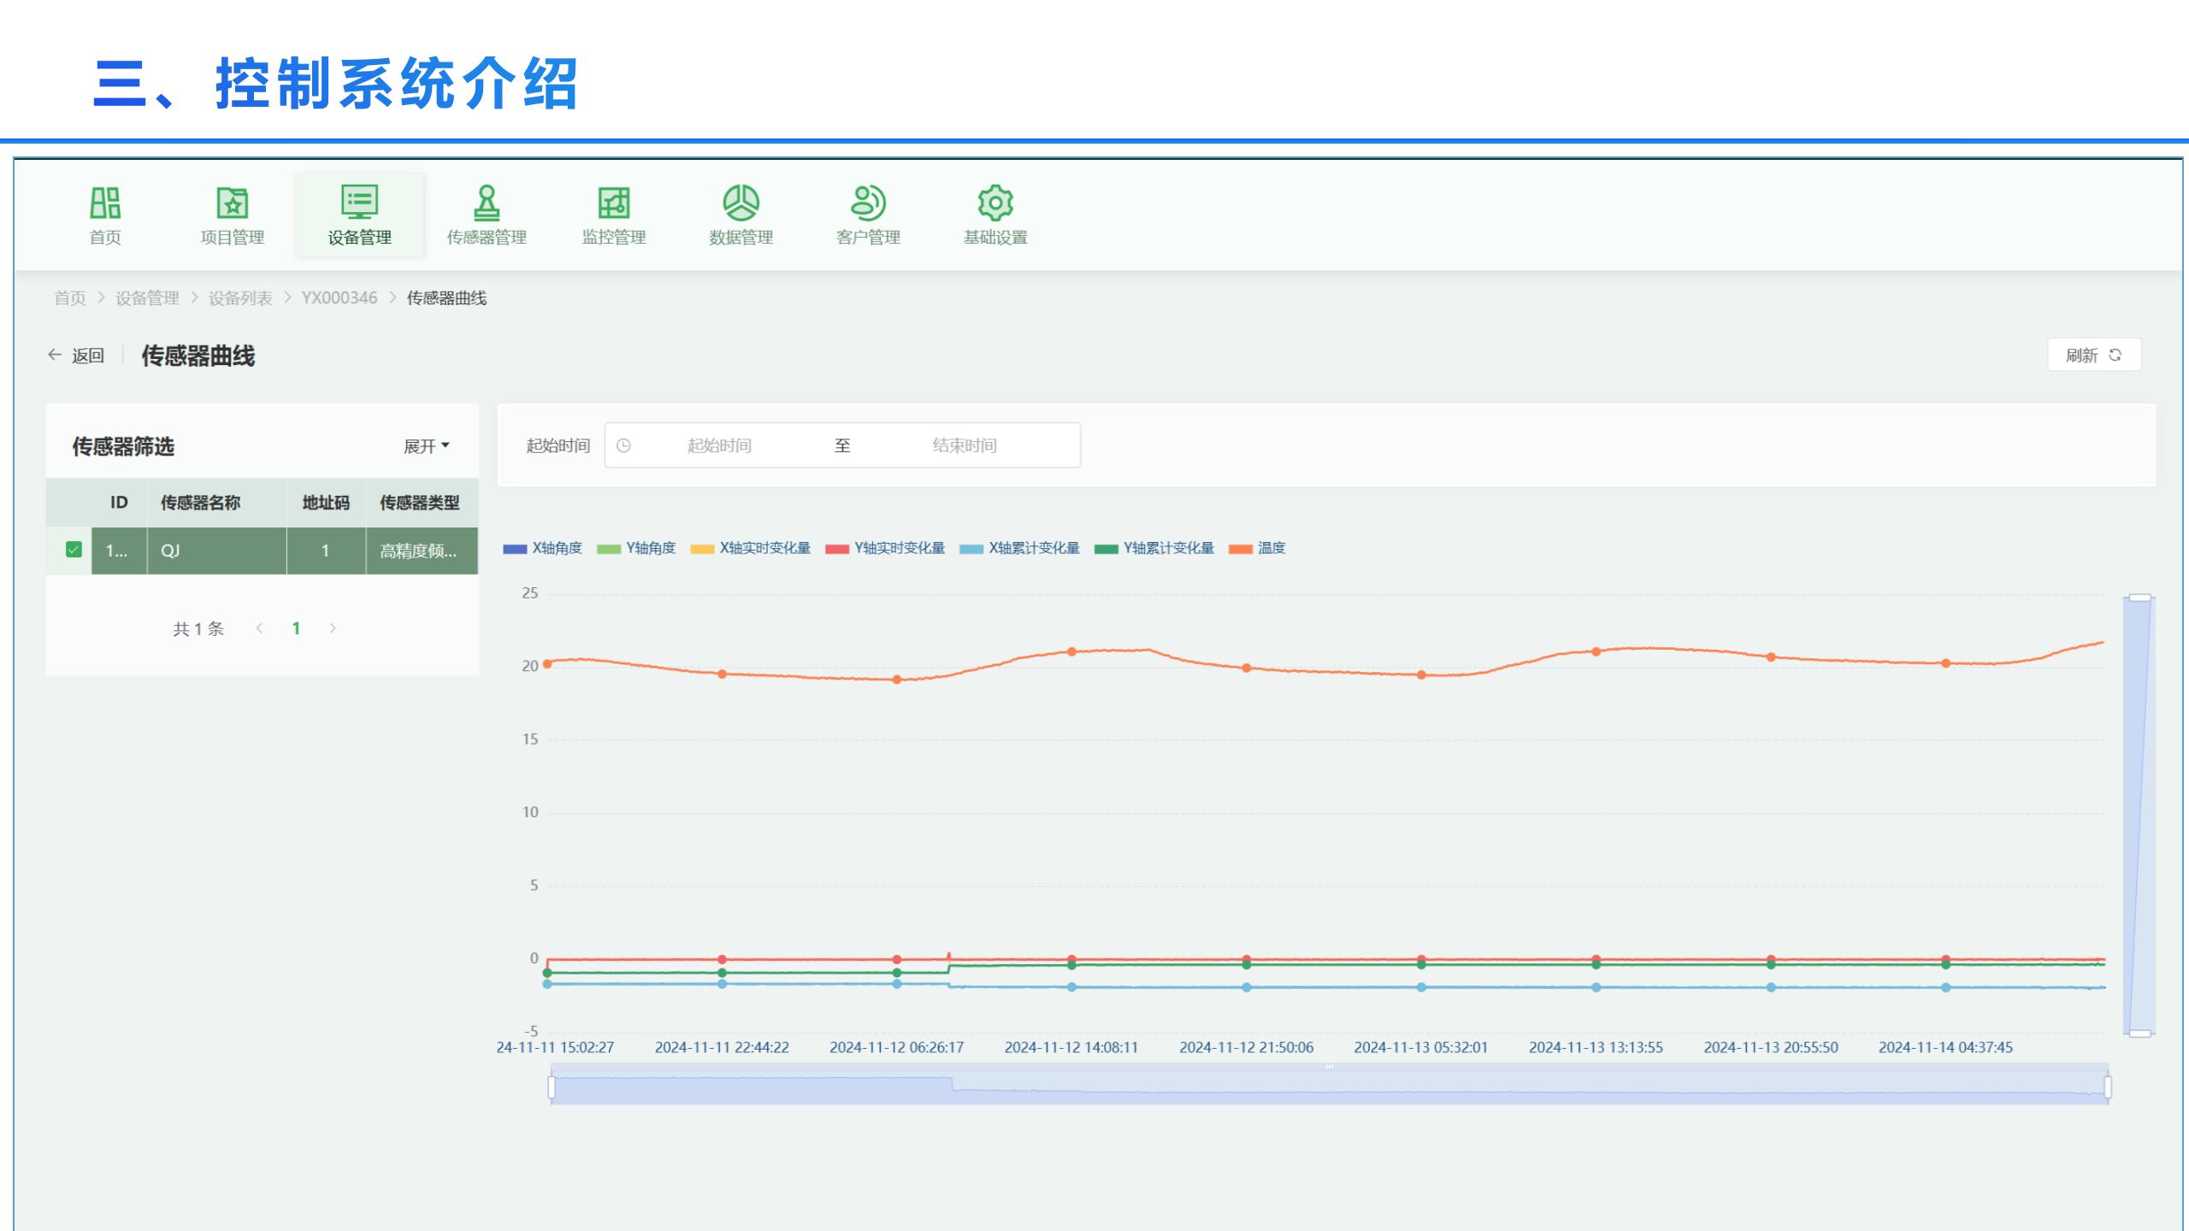Open YX000346 in the breadcrumb
Image resolution: width=2189 pixels, height=1231 pixels.
339,298
